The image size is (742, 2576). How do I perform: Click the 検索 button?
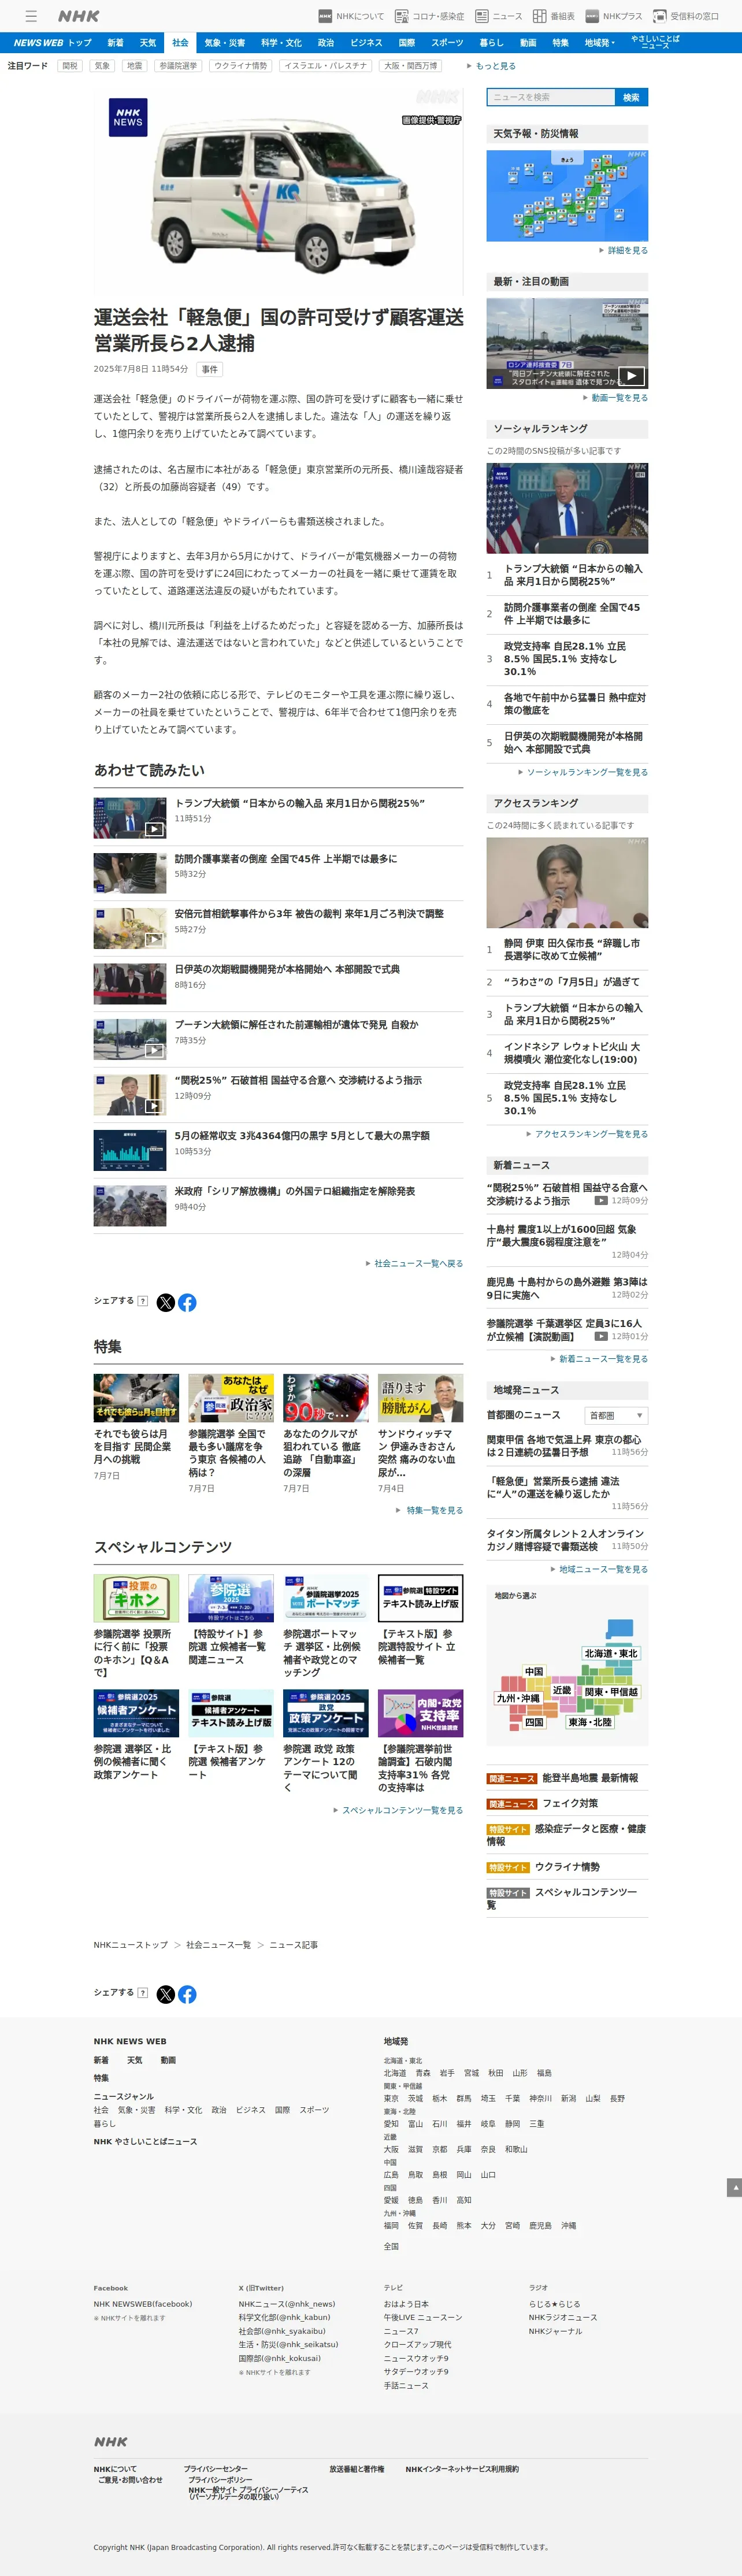point(631,97)
